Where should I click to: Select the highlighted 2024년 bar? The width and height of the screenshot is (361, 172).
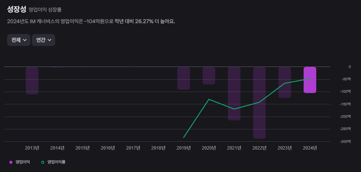(310, 80)
